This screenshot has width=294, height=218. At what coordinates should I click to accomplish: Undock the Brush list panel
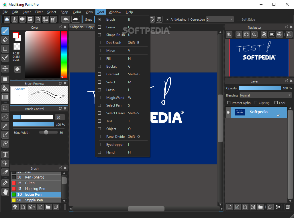click(60, 168)
